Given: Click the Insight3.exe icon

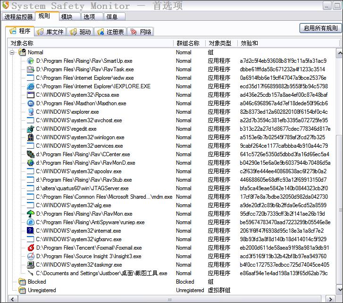Looking at the screenshot, I should point(30,256).
